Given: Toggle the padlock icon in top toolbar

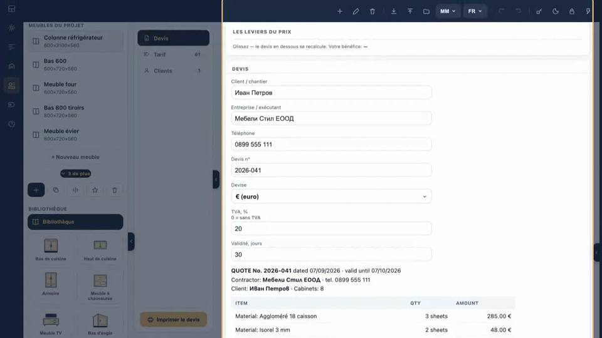Looking at the screenshot, I should pyautogui.click(x=572, y=11).
